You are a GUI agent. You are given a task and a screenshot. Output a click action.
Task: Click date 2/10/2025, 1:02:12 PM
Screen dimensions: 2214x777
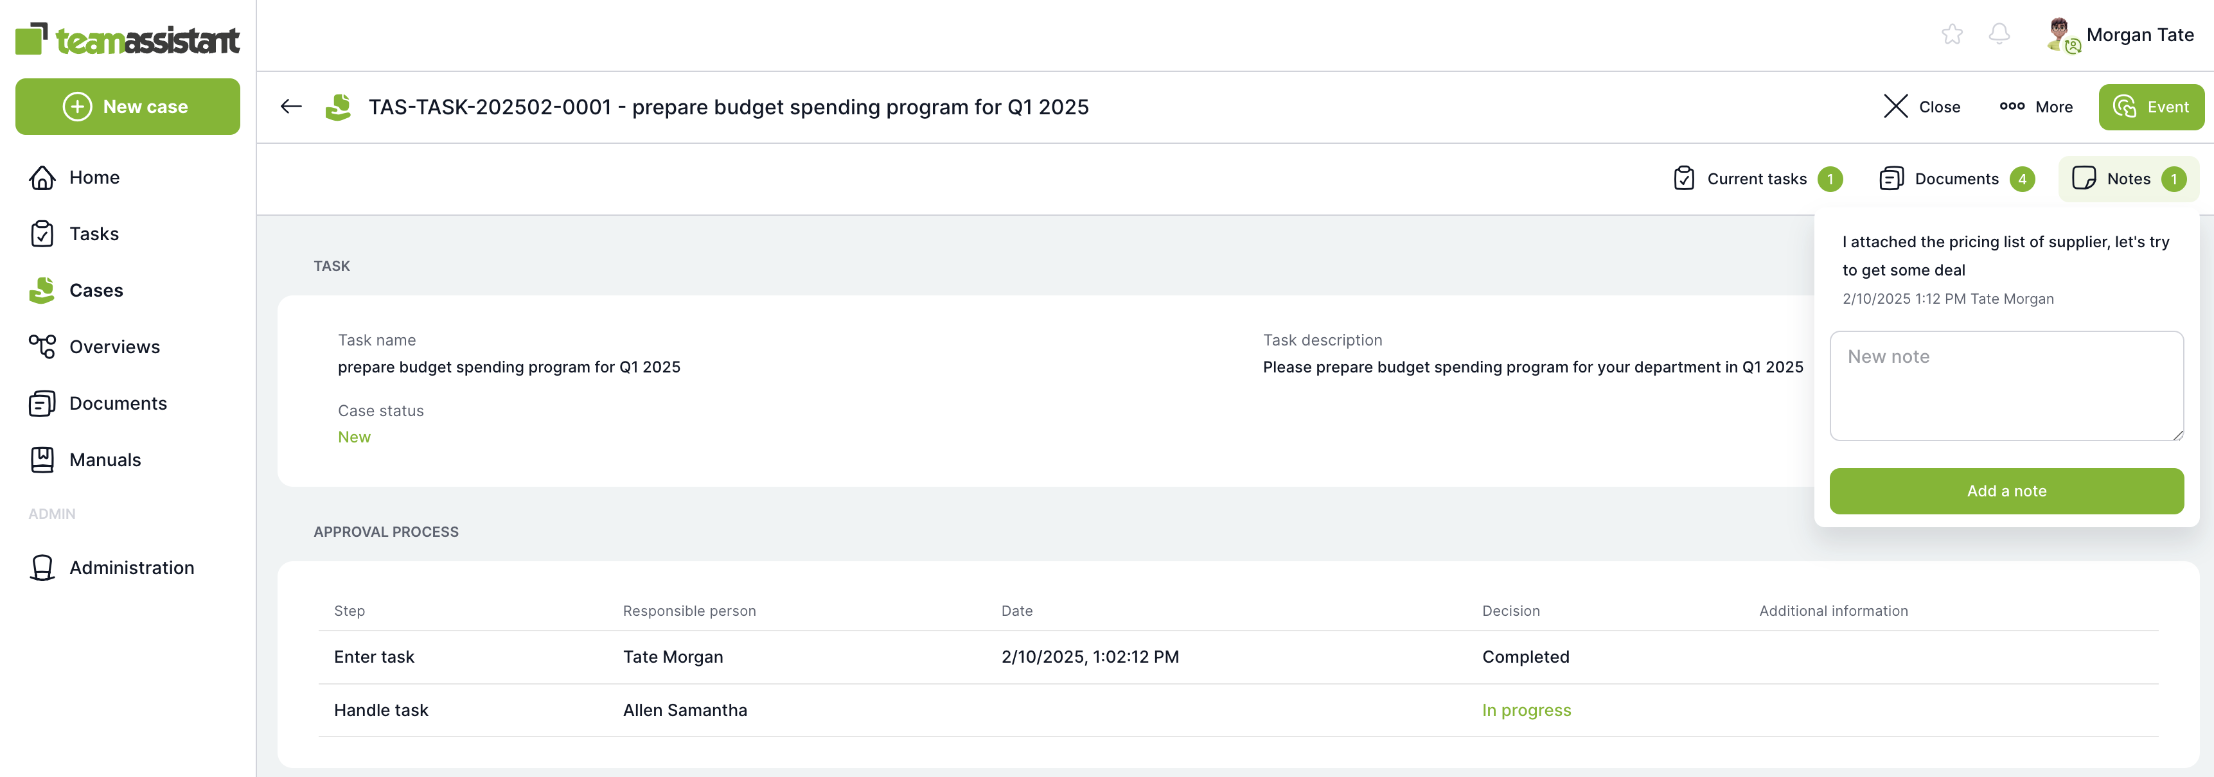click(1090, 657)
